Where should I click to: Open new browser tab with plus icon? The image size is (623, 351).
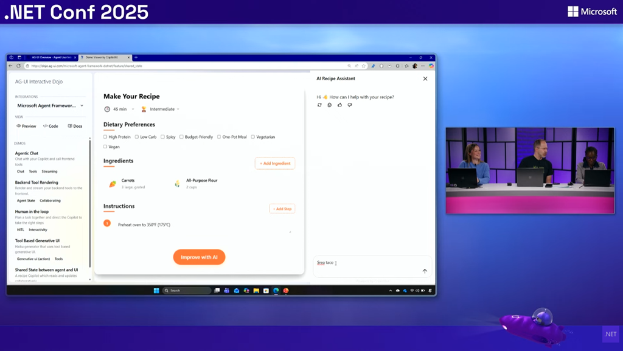[x=136, y=57]
